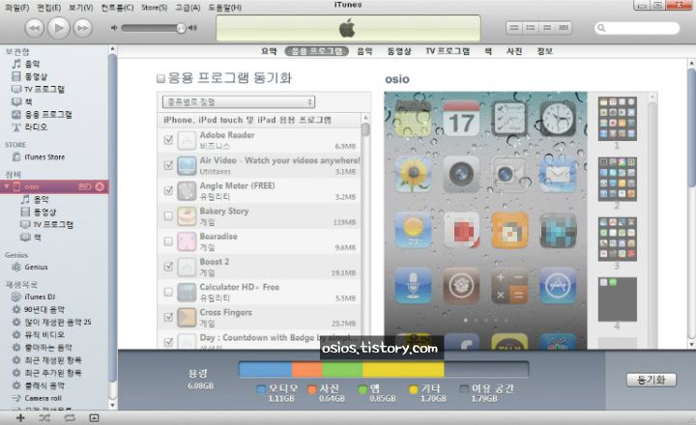Collapse the osio device tree

tap(6, 186)
